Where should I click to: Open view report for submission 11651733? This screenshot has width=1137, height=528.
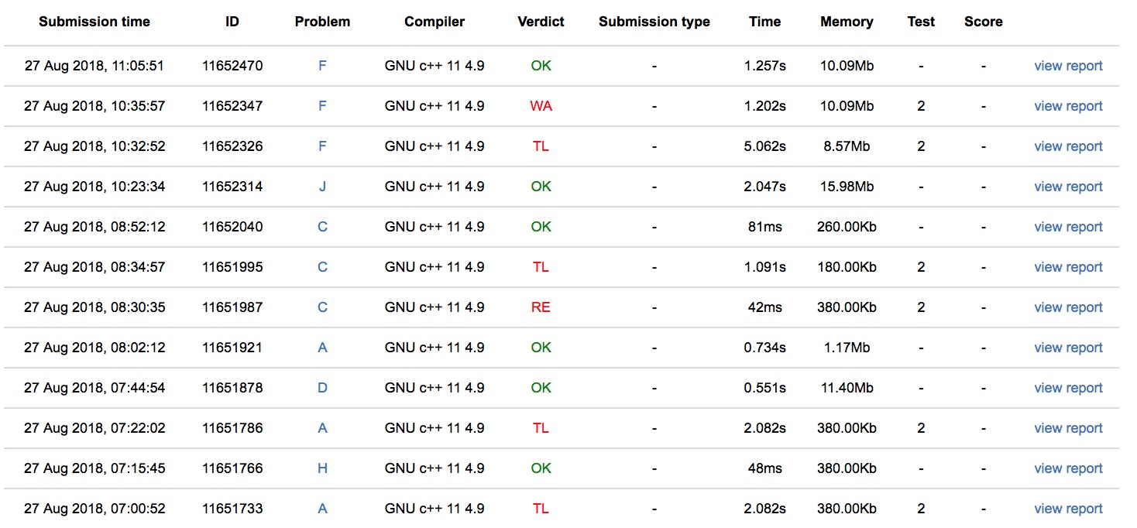tap(1068, 509)
